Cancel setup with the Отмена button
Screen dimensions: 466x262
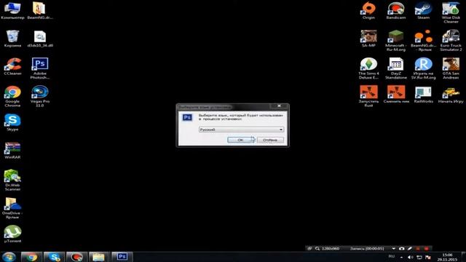[270, 140]
